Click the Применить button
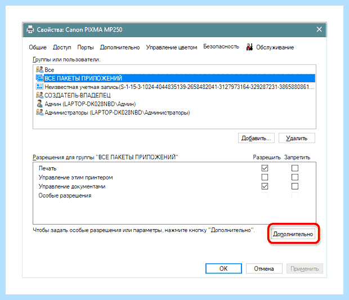 point(305,268)
